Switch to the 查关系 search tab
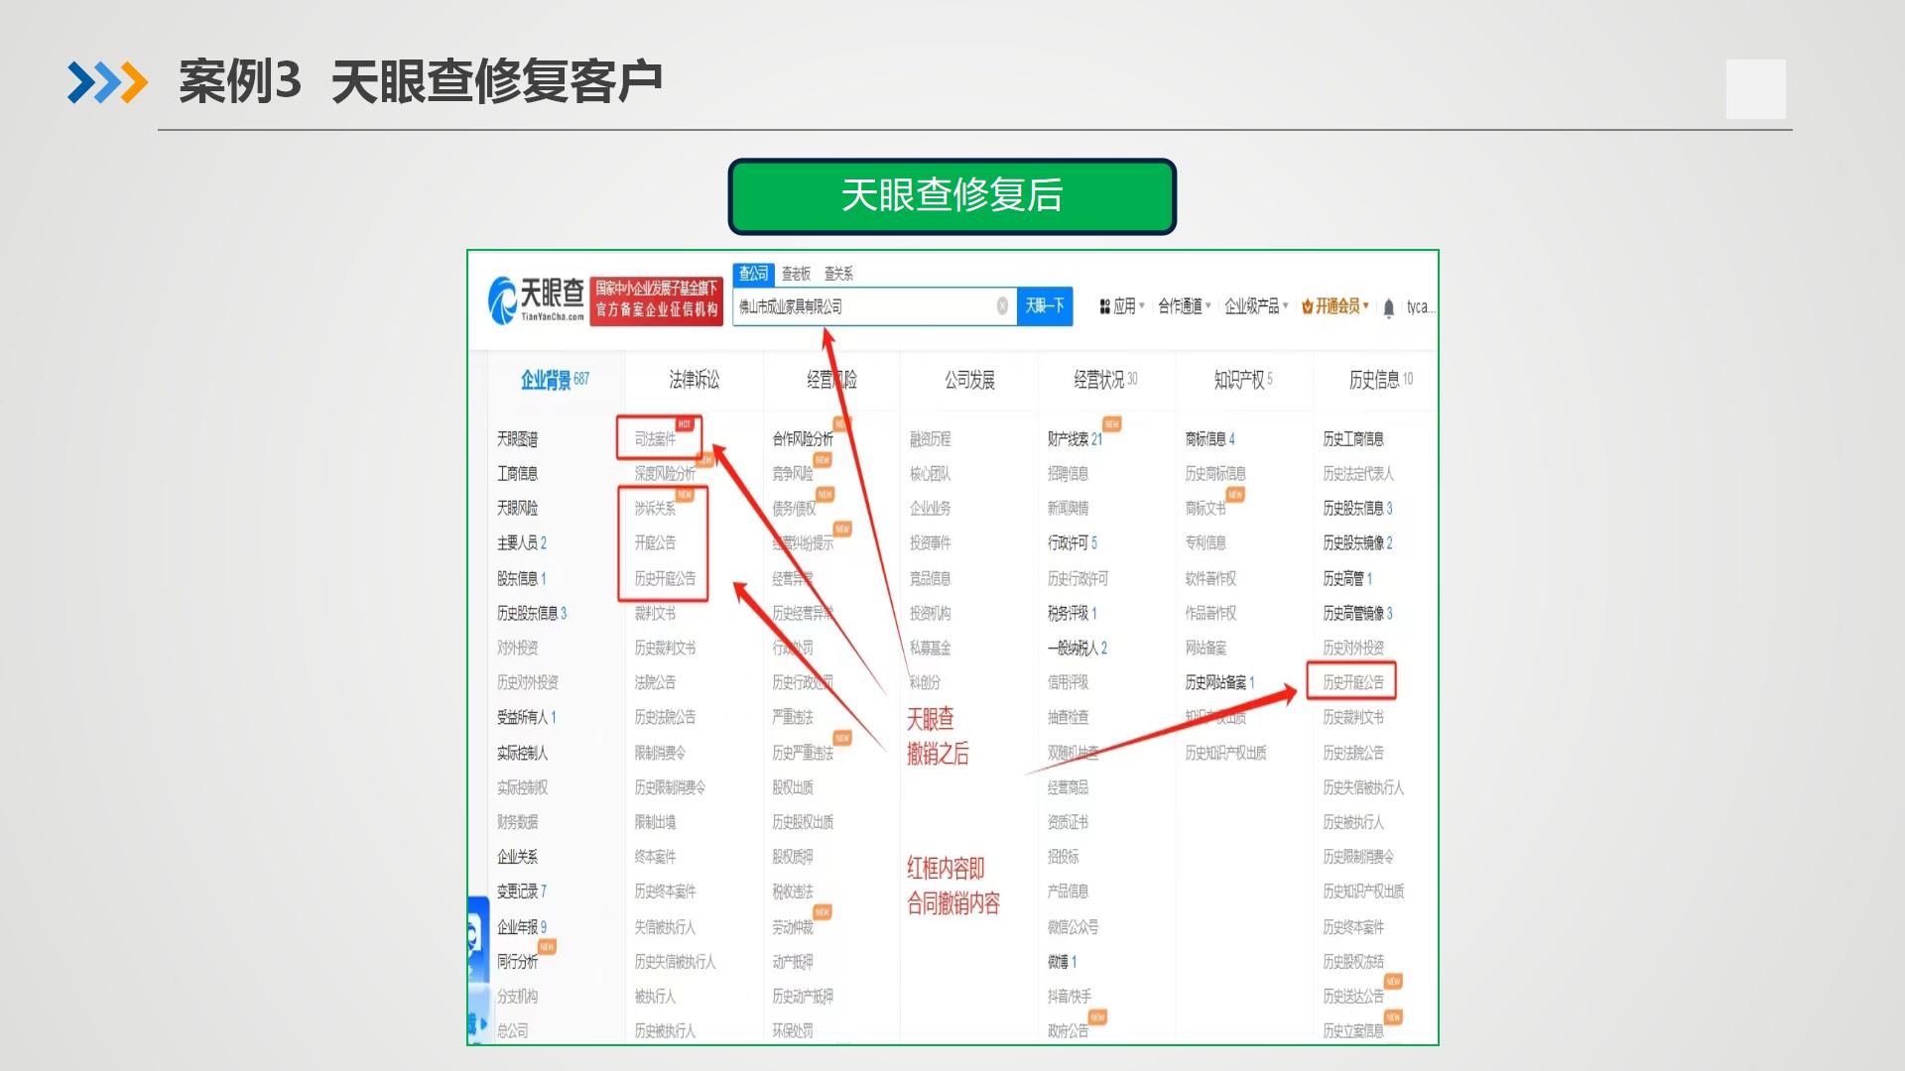 click(838, 274)
